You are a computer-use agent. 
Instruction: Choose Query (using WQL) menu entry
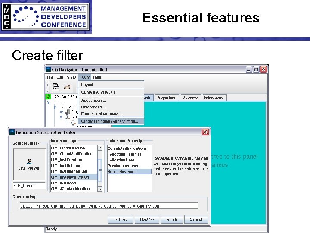[x=111, y=92]
